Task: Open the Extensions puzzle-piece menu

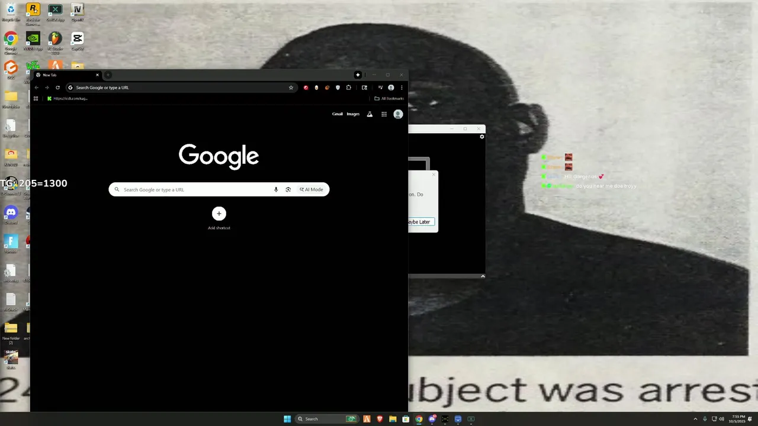Action: [348, 88]
